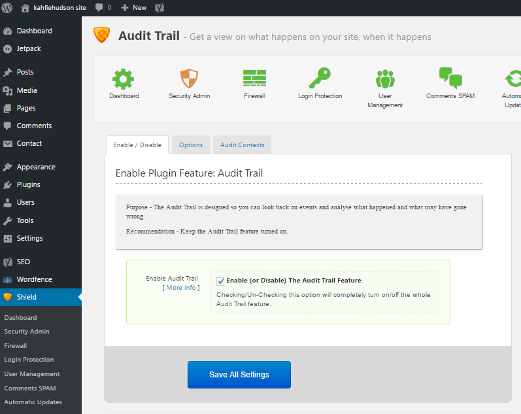
Task: Open User Management submenu link
Action: [32, 373]
